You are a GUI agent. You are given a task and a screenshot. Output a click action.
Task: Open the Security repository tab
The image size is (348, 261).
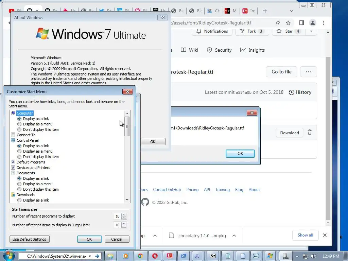pos(219,50)
